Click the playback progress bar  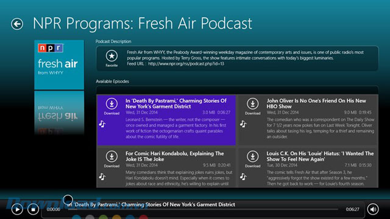coord(203,209)
